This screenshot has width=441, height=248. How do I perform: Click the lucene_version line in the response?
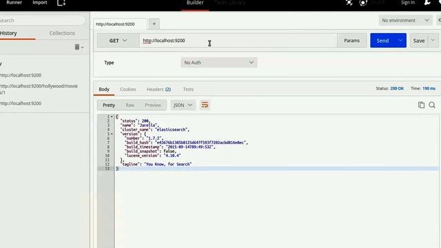(153, 156)
